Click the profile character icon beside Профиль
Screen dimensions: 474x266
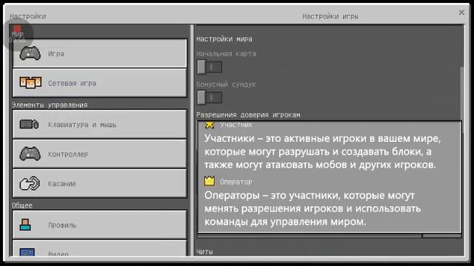click(25, 225)
